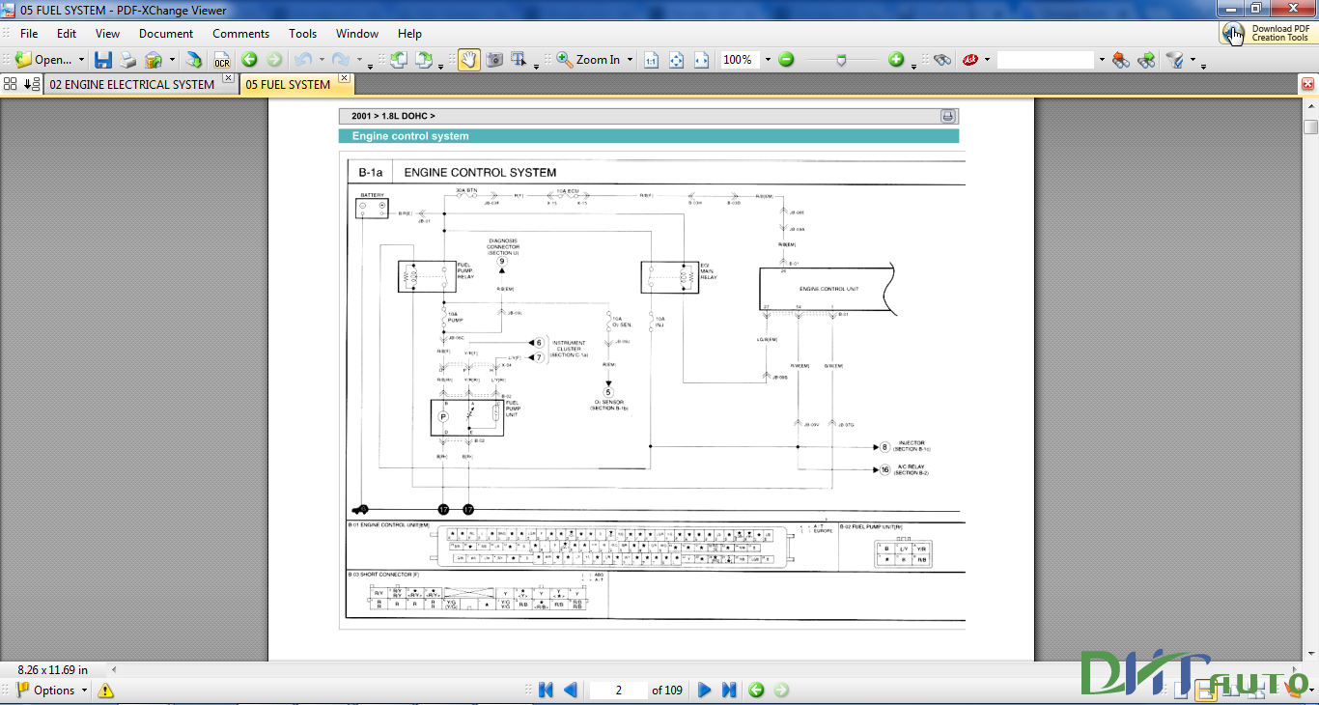Screen dimensions: 1319x705
Task: Jump to the last page
Action: click(x=729, y=690)
